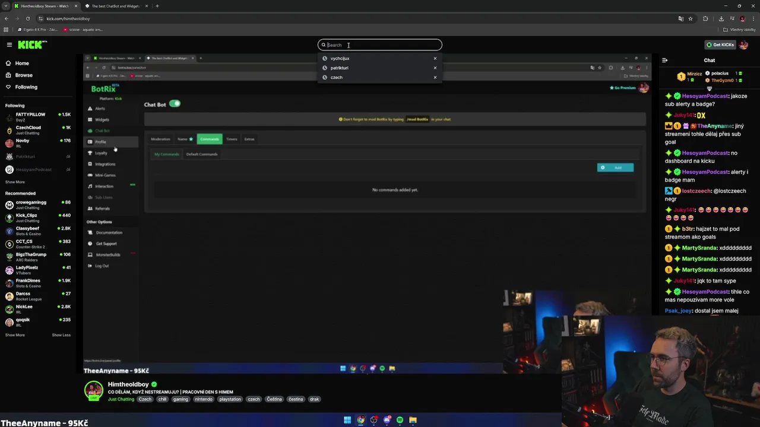Viewport: 760px width, 427px height.
Task: Open the scizzie aquatic bookmark
Action: 84,29
